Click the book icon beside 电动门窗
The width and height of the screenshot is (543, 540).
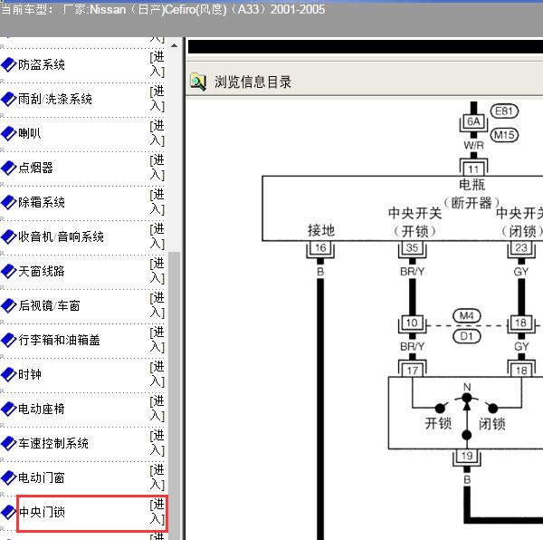pos(9,477)
